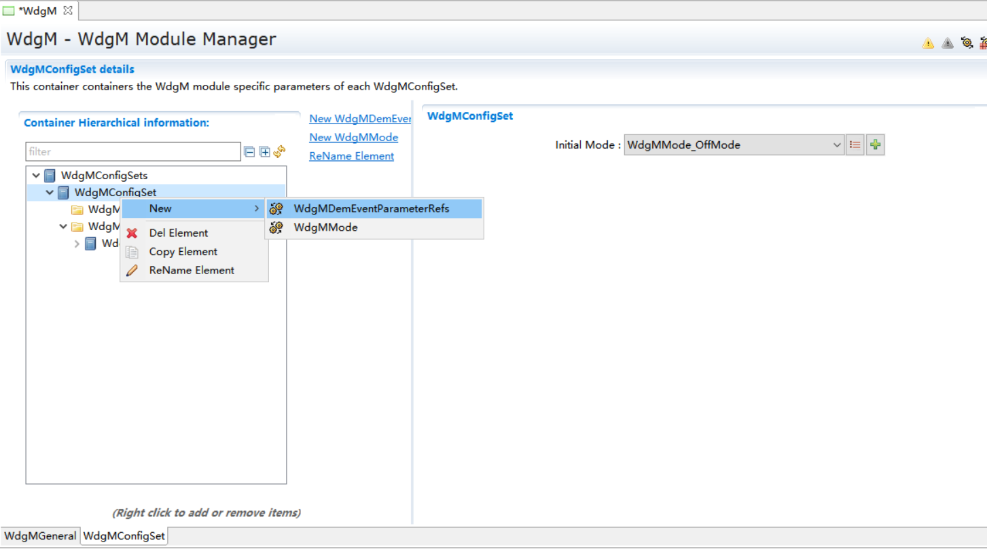Click the gray warning triangle icon
987x549 pixels.
[948, 43]
